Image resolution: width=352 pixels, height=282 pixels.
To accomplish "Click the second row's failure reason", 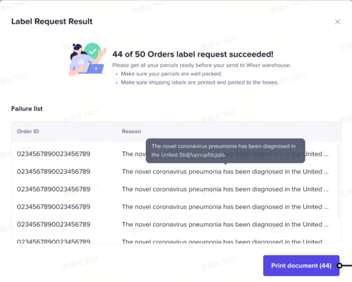I will (224, 171).
